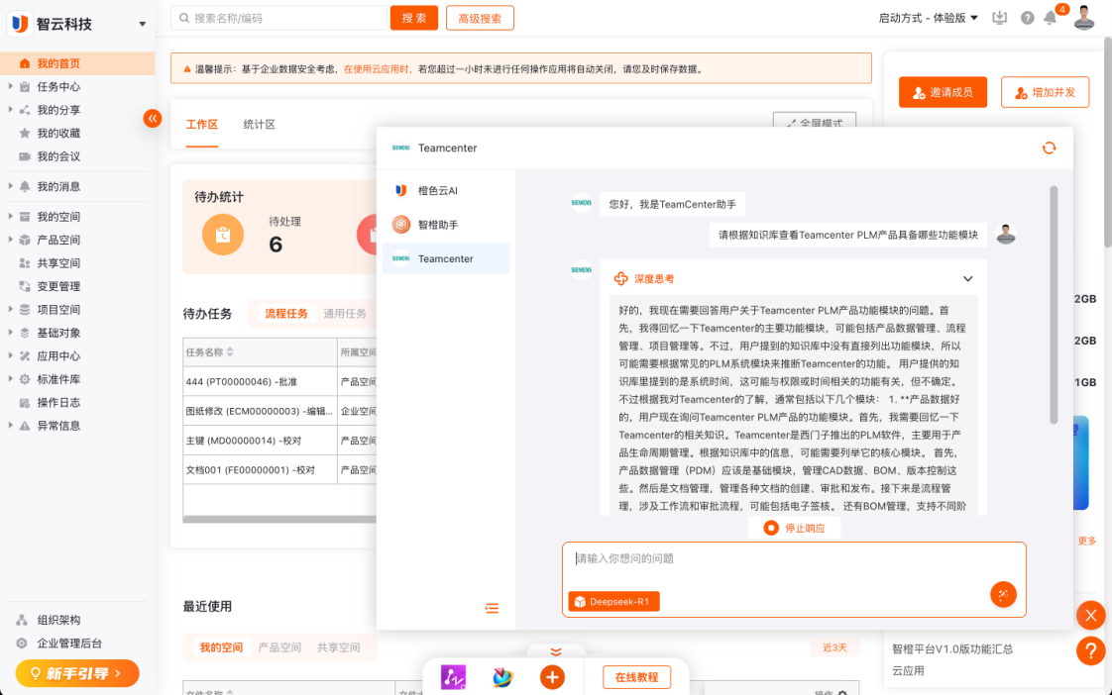Add an app with the orange plus button
The height and width of the screenshot is (695, 1112).
click(x=552, y=677)
